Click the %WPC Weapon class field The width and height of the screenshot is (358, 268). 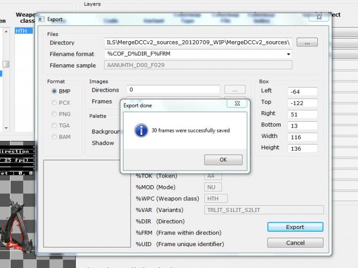(216, 199)
